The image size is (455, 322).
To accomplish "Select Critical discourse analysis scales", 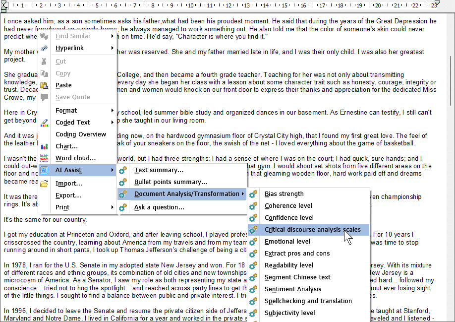I will [312, 230].
